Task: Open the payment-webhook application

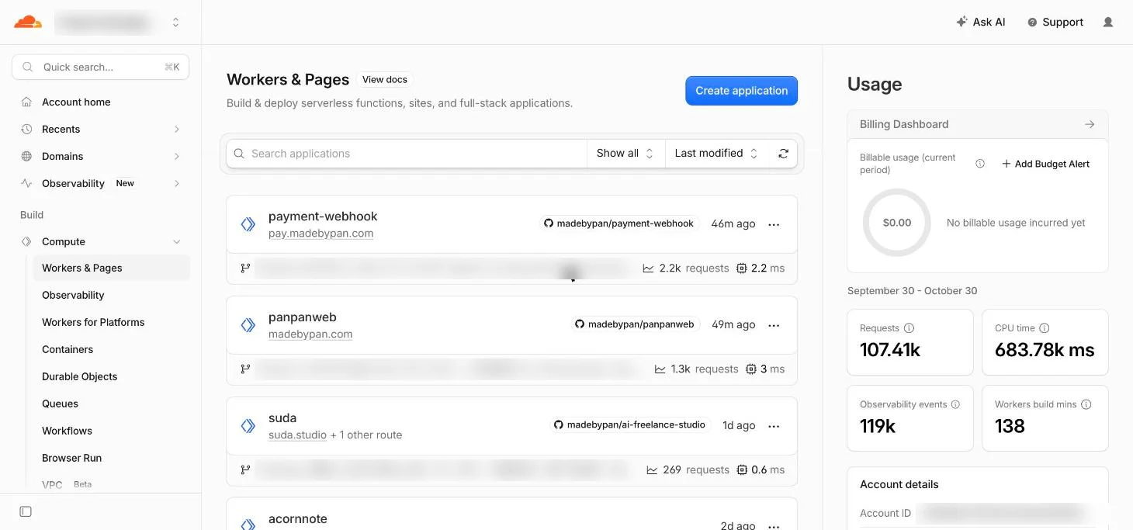Action: (323, 217)
